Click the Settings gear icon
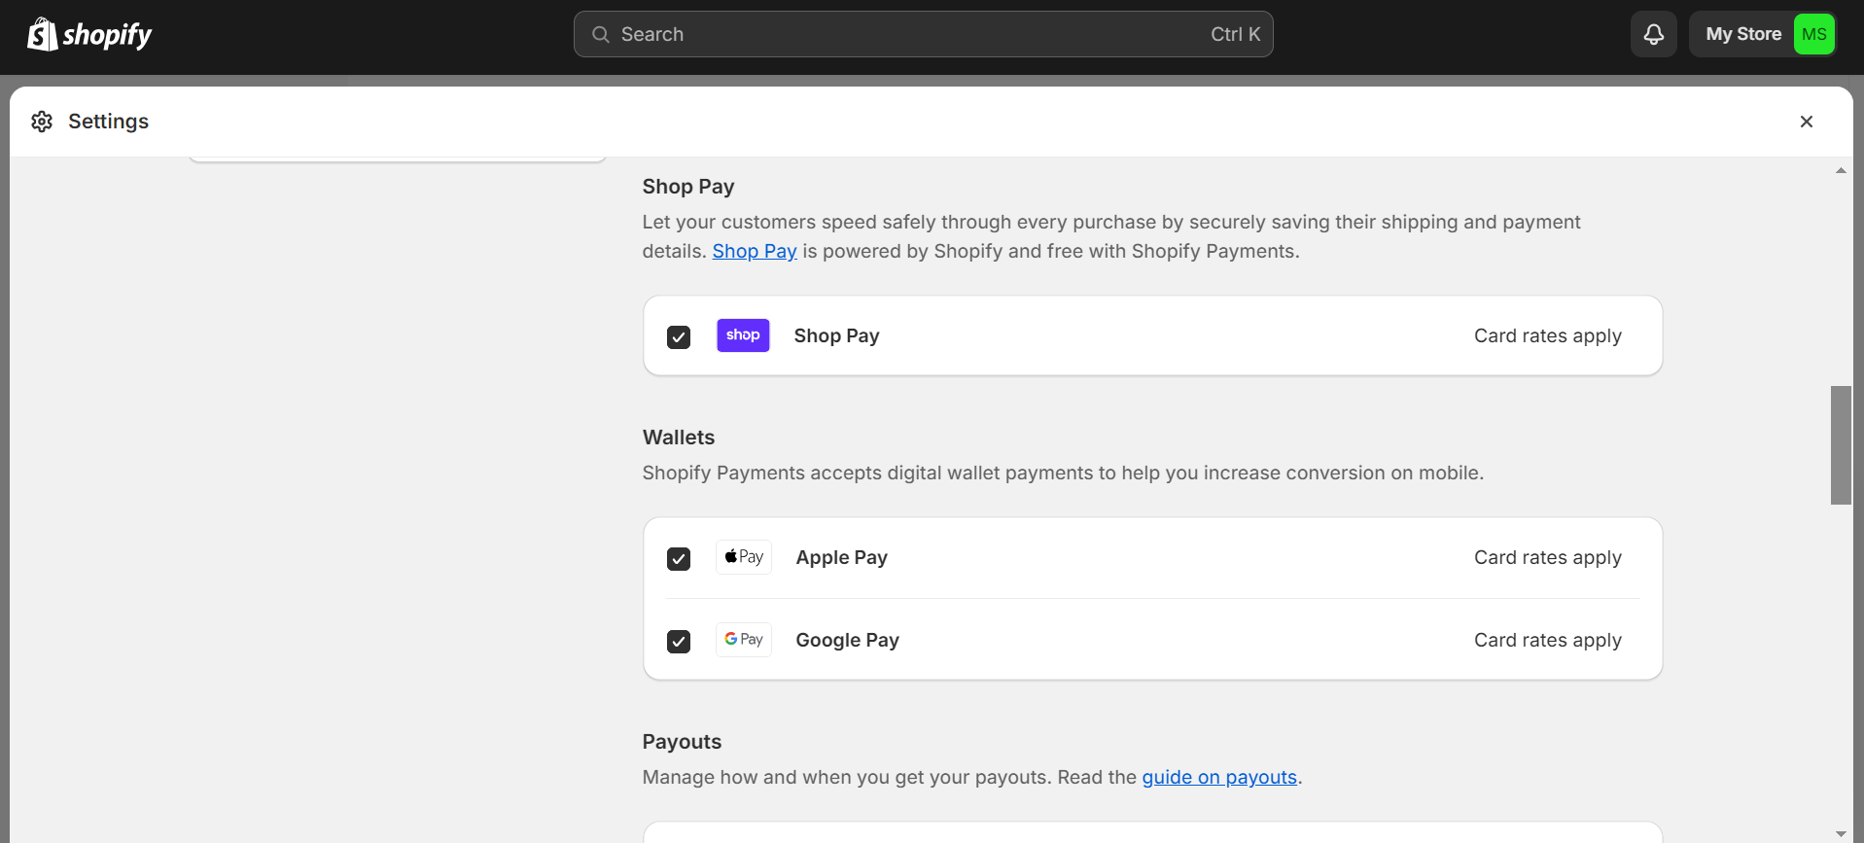 [x=42, y=122]
